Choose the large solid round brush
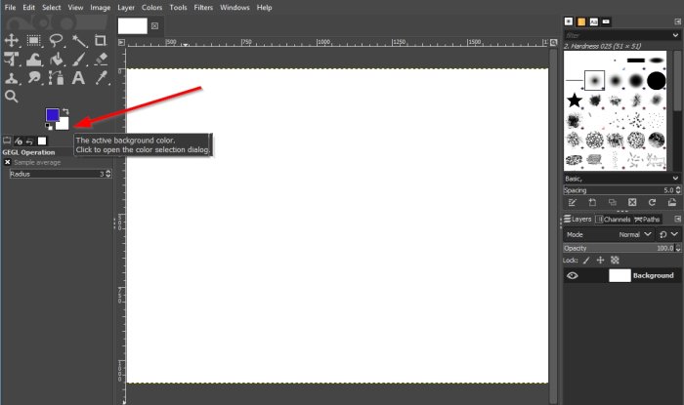The image size is (684, 405). 656,81
